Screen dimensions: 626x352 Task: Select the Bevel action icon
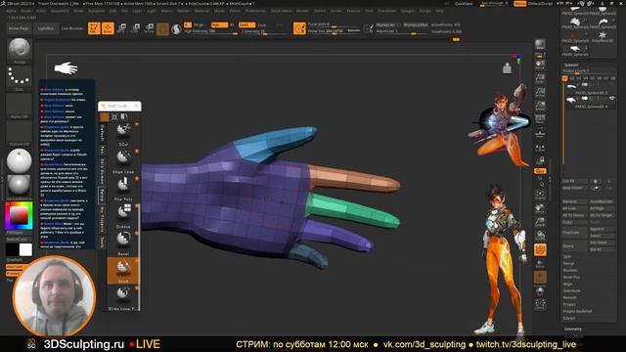pos(123,242)
